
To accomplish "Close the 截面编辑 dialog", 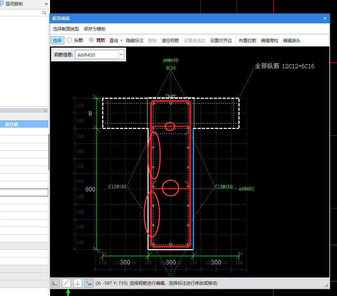I will (x=325, y=19).
